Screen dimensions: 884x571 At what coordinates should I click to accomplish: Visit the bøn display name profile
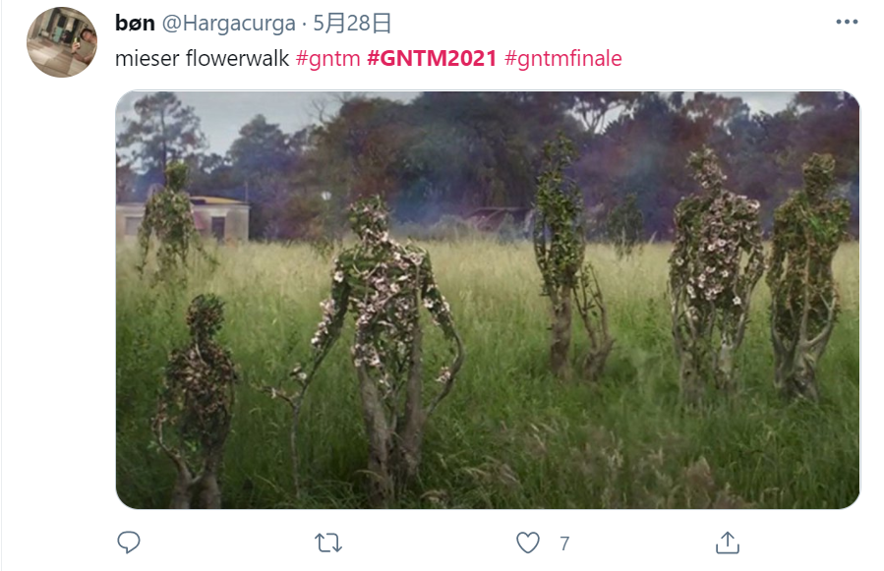tap(135, 24)
